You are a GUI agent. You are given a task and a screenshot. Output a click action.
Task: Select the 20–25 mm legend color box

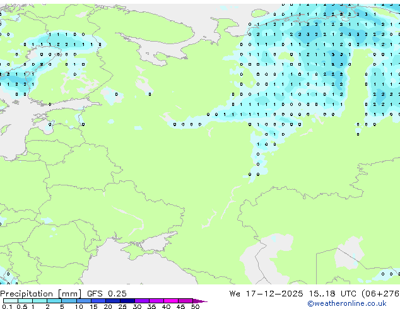pos(112,301)
